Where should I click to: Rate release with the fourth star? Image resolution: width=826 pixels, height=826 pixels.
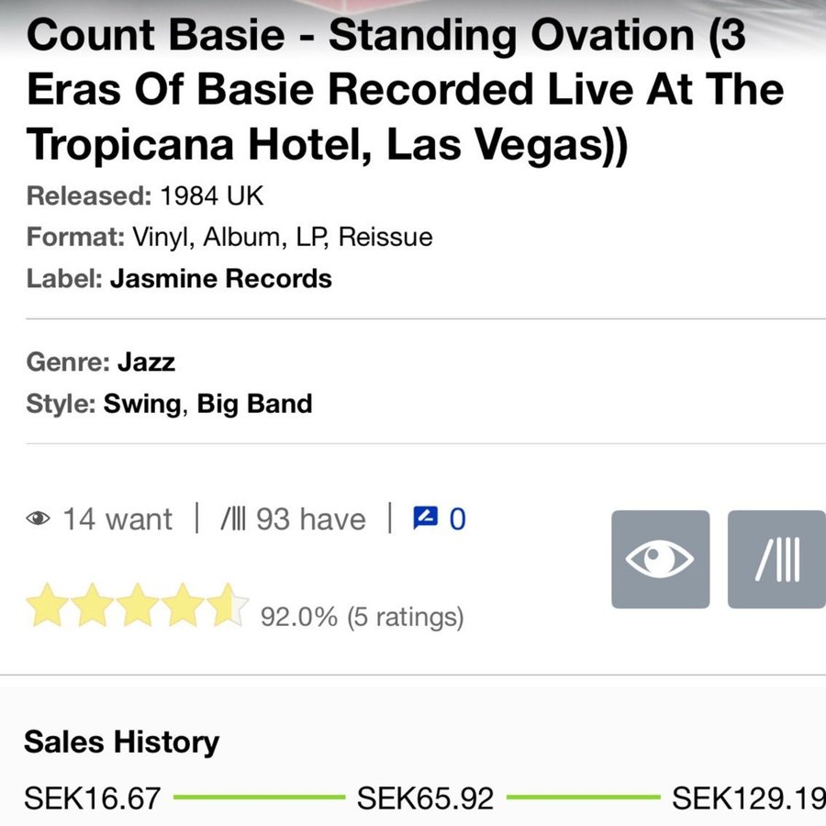coord(183,606)
